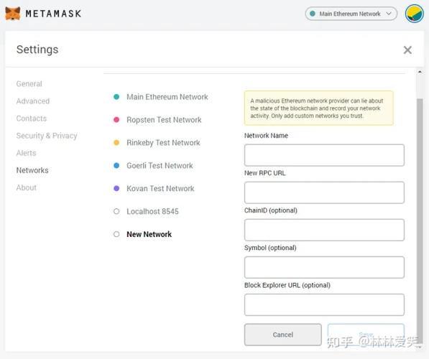Click the teal dot in the header network selector

click(313, 14)
